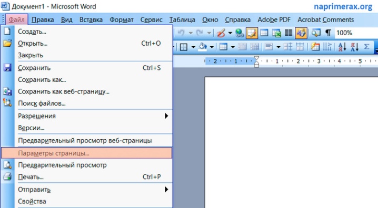Apply the shading fill color bucket
Viewport: 378px width, 208px height.
203,47
